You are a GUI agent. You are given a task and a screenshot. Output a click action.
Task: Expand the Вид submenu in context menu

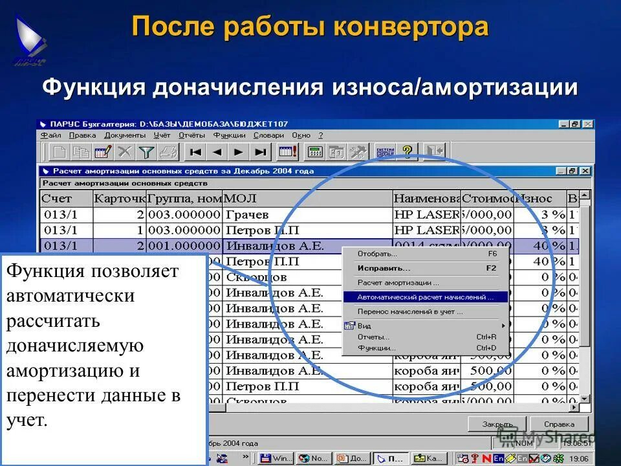tap(363, 326)
